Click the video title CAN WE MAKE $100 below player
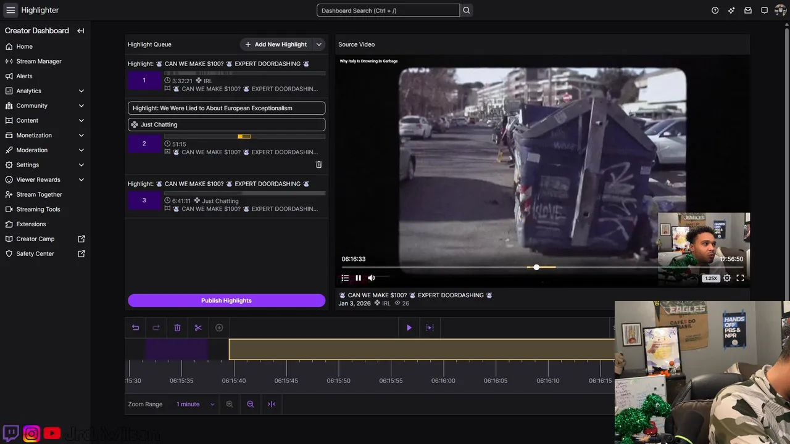Image resolution: width=790 pixels, height=444 pixels. 415,295
